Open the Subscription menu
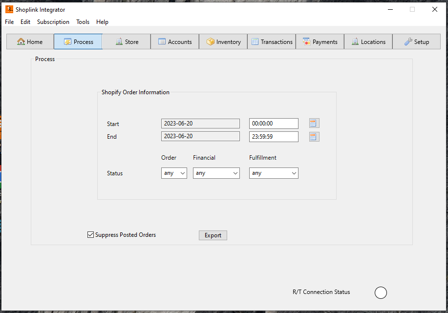 [53, 22]
